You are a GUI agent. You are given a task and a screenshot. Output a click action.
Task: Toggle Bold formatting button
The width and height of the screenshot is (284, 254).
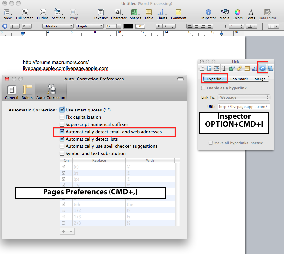[159, 26]
